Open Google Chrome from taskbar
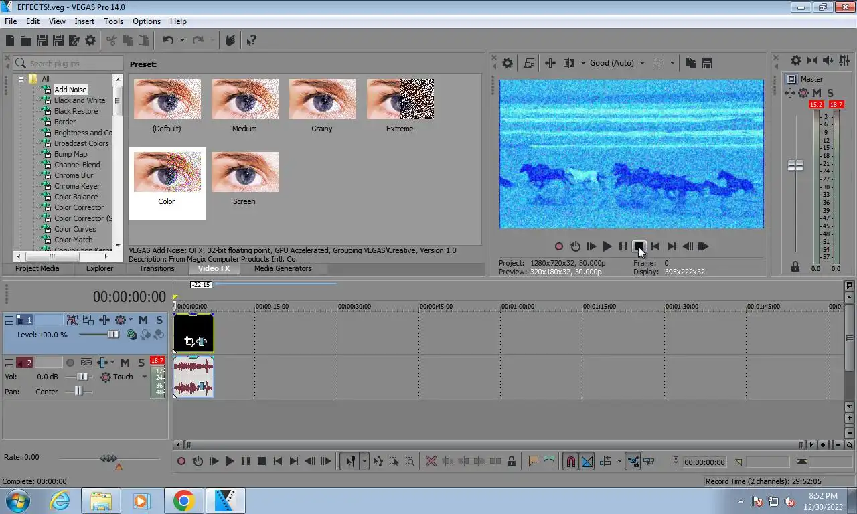Screen dimensions: 857x514 click(x=183, y=501)
